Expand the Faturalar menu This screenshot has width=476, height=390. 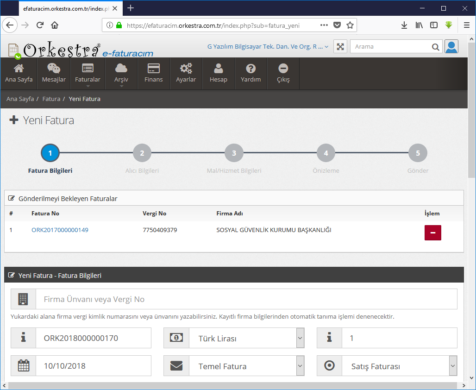coord(88,74)
